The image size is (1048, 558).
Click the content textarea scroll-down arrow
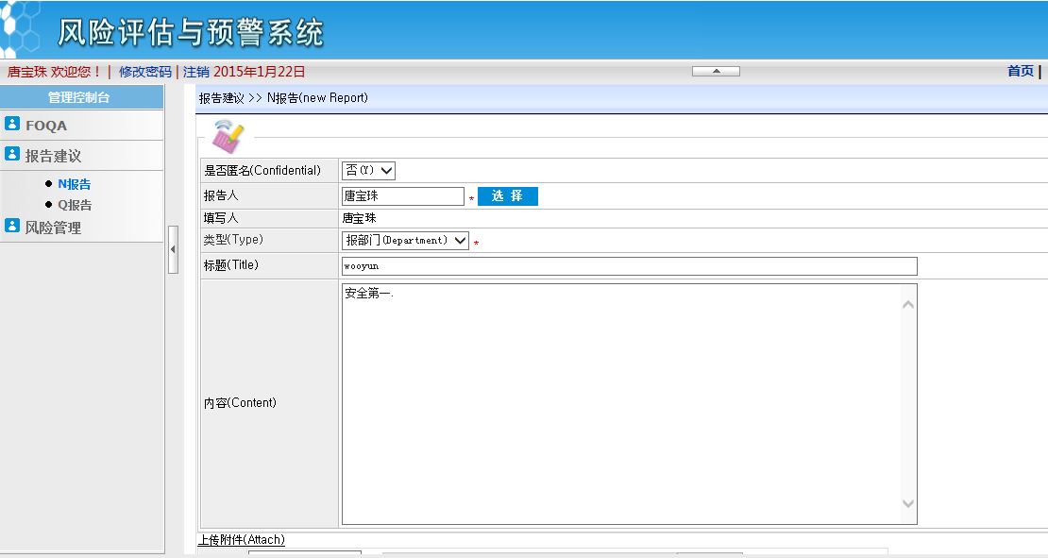907,503
